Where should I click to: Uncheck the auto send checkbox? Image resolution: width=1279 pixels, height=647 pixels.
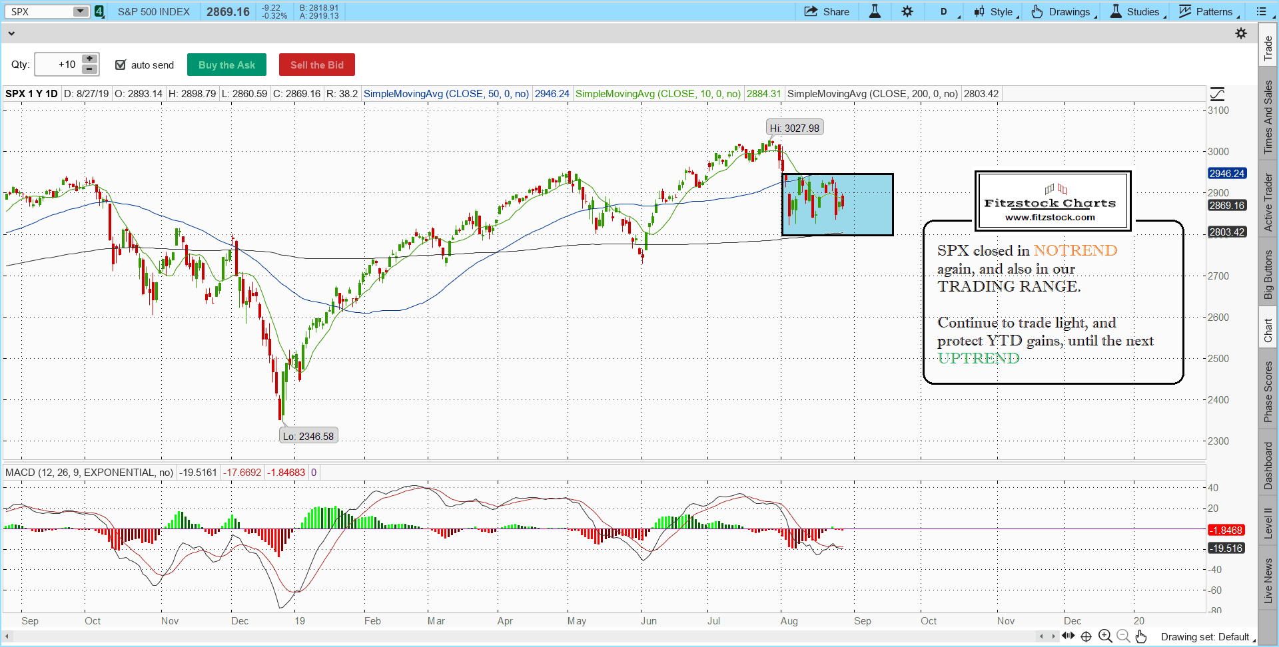121,65
